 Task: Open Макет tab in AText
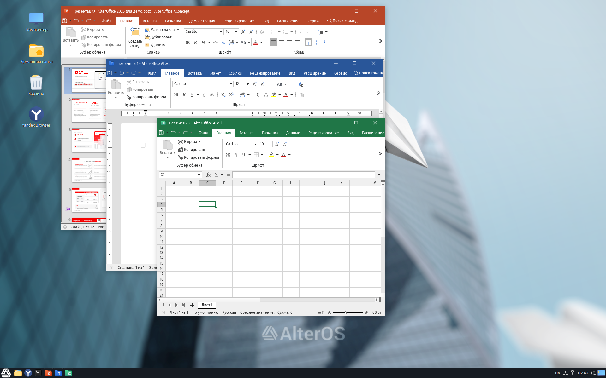(x=215, y=73)
